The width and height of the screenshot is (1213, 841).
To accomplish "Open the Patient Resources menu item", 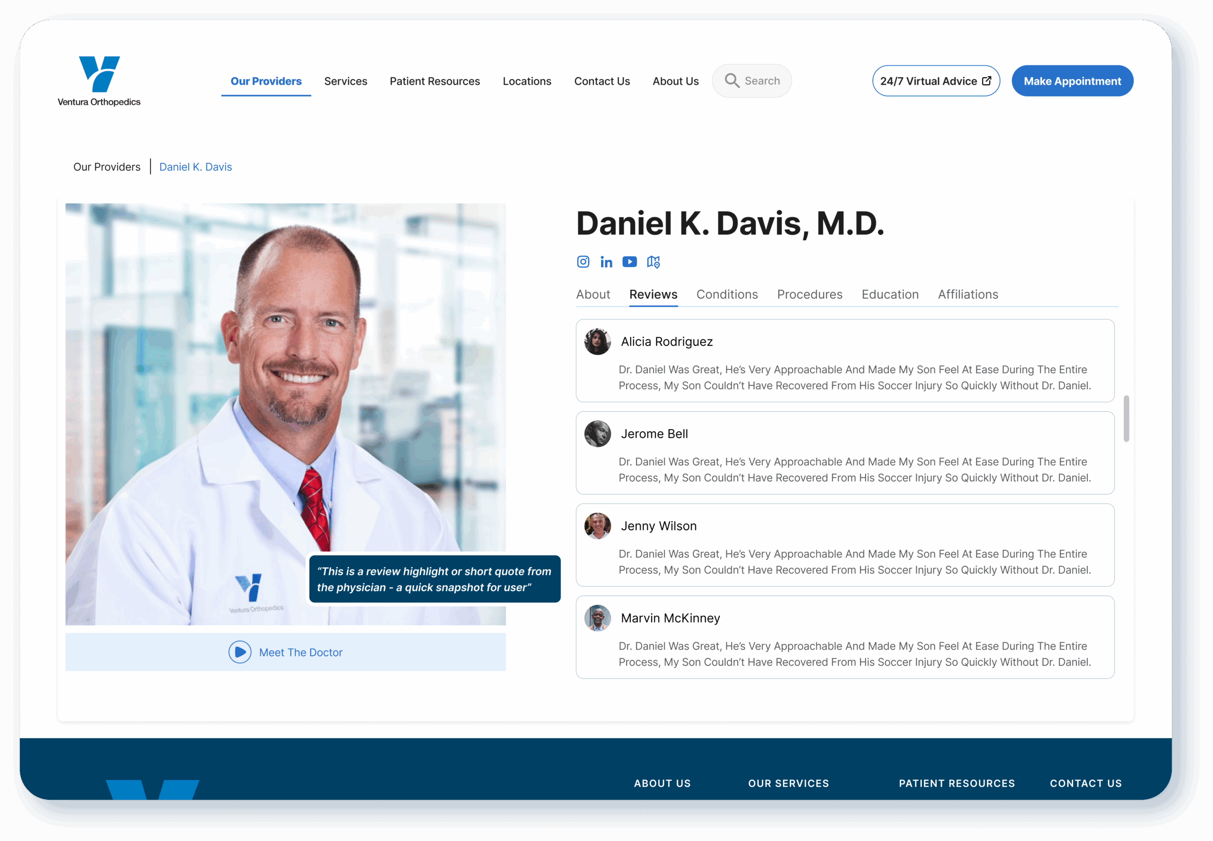I will click(435, 81).
